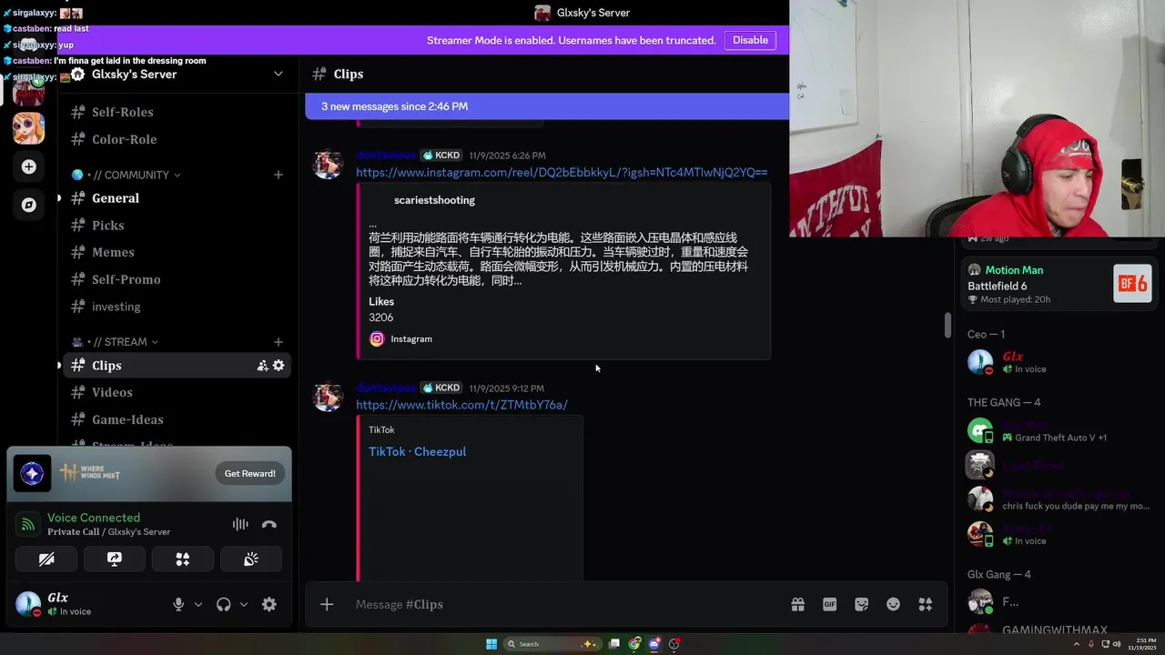Start an activity from voice panel
Viewport: 1165px width, 655px height.
pos(183,559)
